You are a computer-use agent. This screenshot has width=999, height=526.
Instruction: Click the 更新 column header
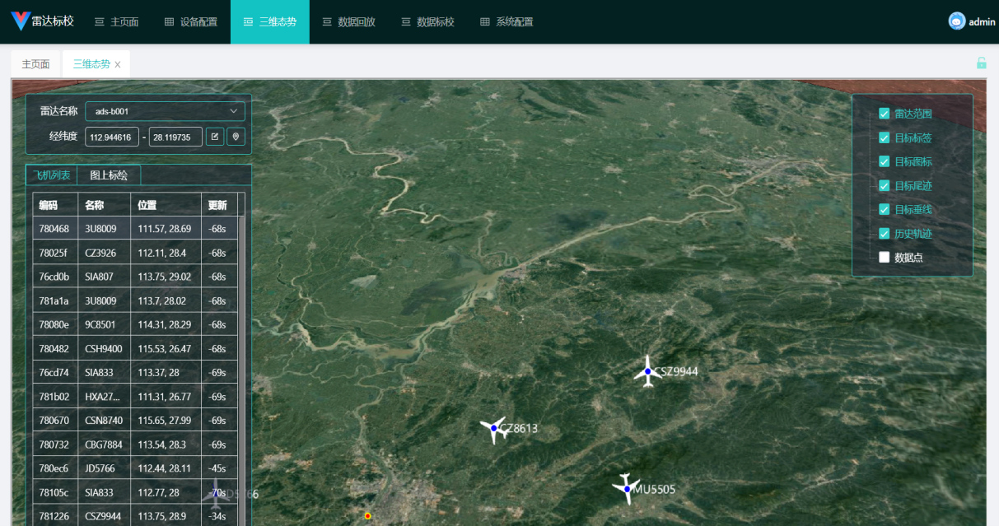(219, 205)
